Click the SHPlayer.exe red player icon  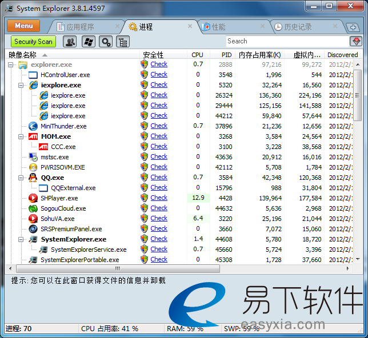33,198
